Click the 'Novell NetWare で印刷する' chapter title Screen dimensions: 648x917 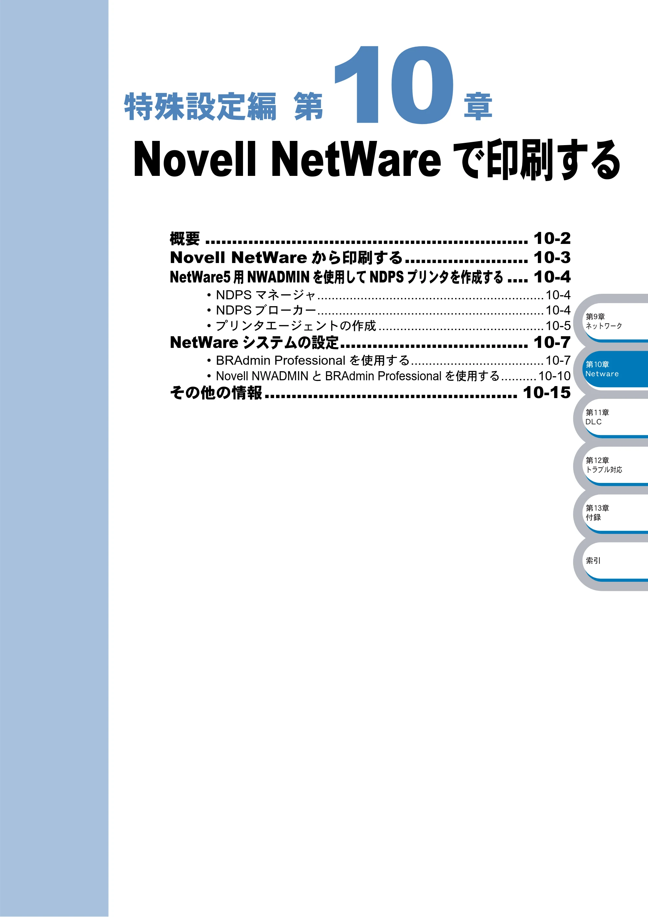tap(376, 159)
